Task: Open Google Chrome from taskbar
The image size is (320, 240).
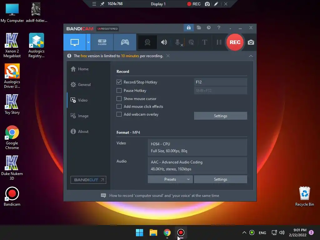Action: [x=167, y=232]
